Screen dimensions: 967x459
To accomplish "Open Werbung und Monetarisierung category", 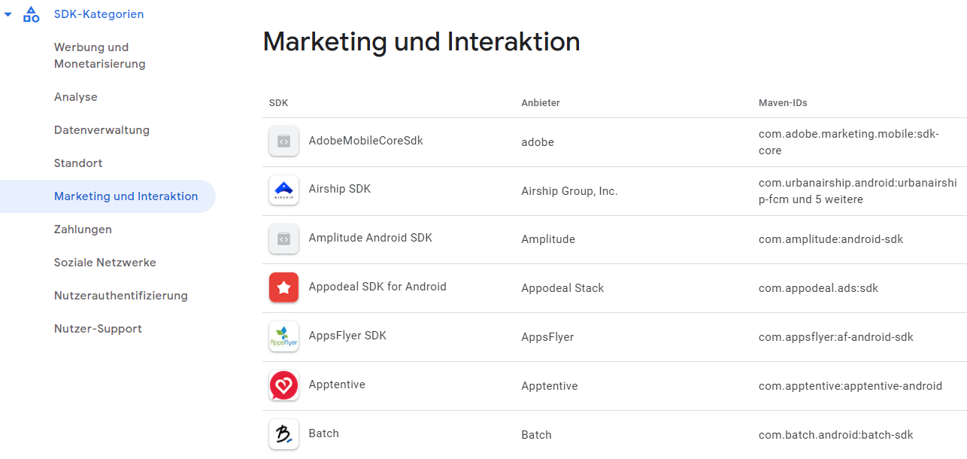I will (100, 56).
